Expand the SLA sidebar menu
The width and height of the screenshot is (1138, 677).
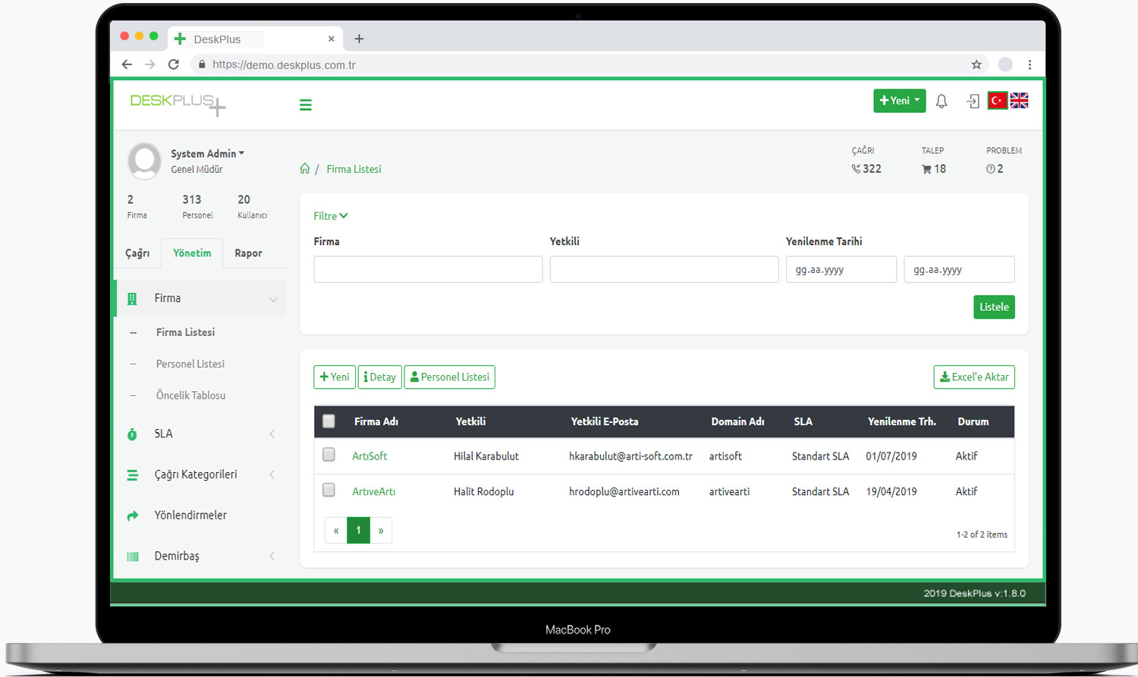click(x=201, y=434)
